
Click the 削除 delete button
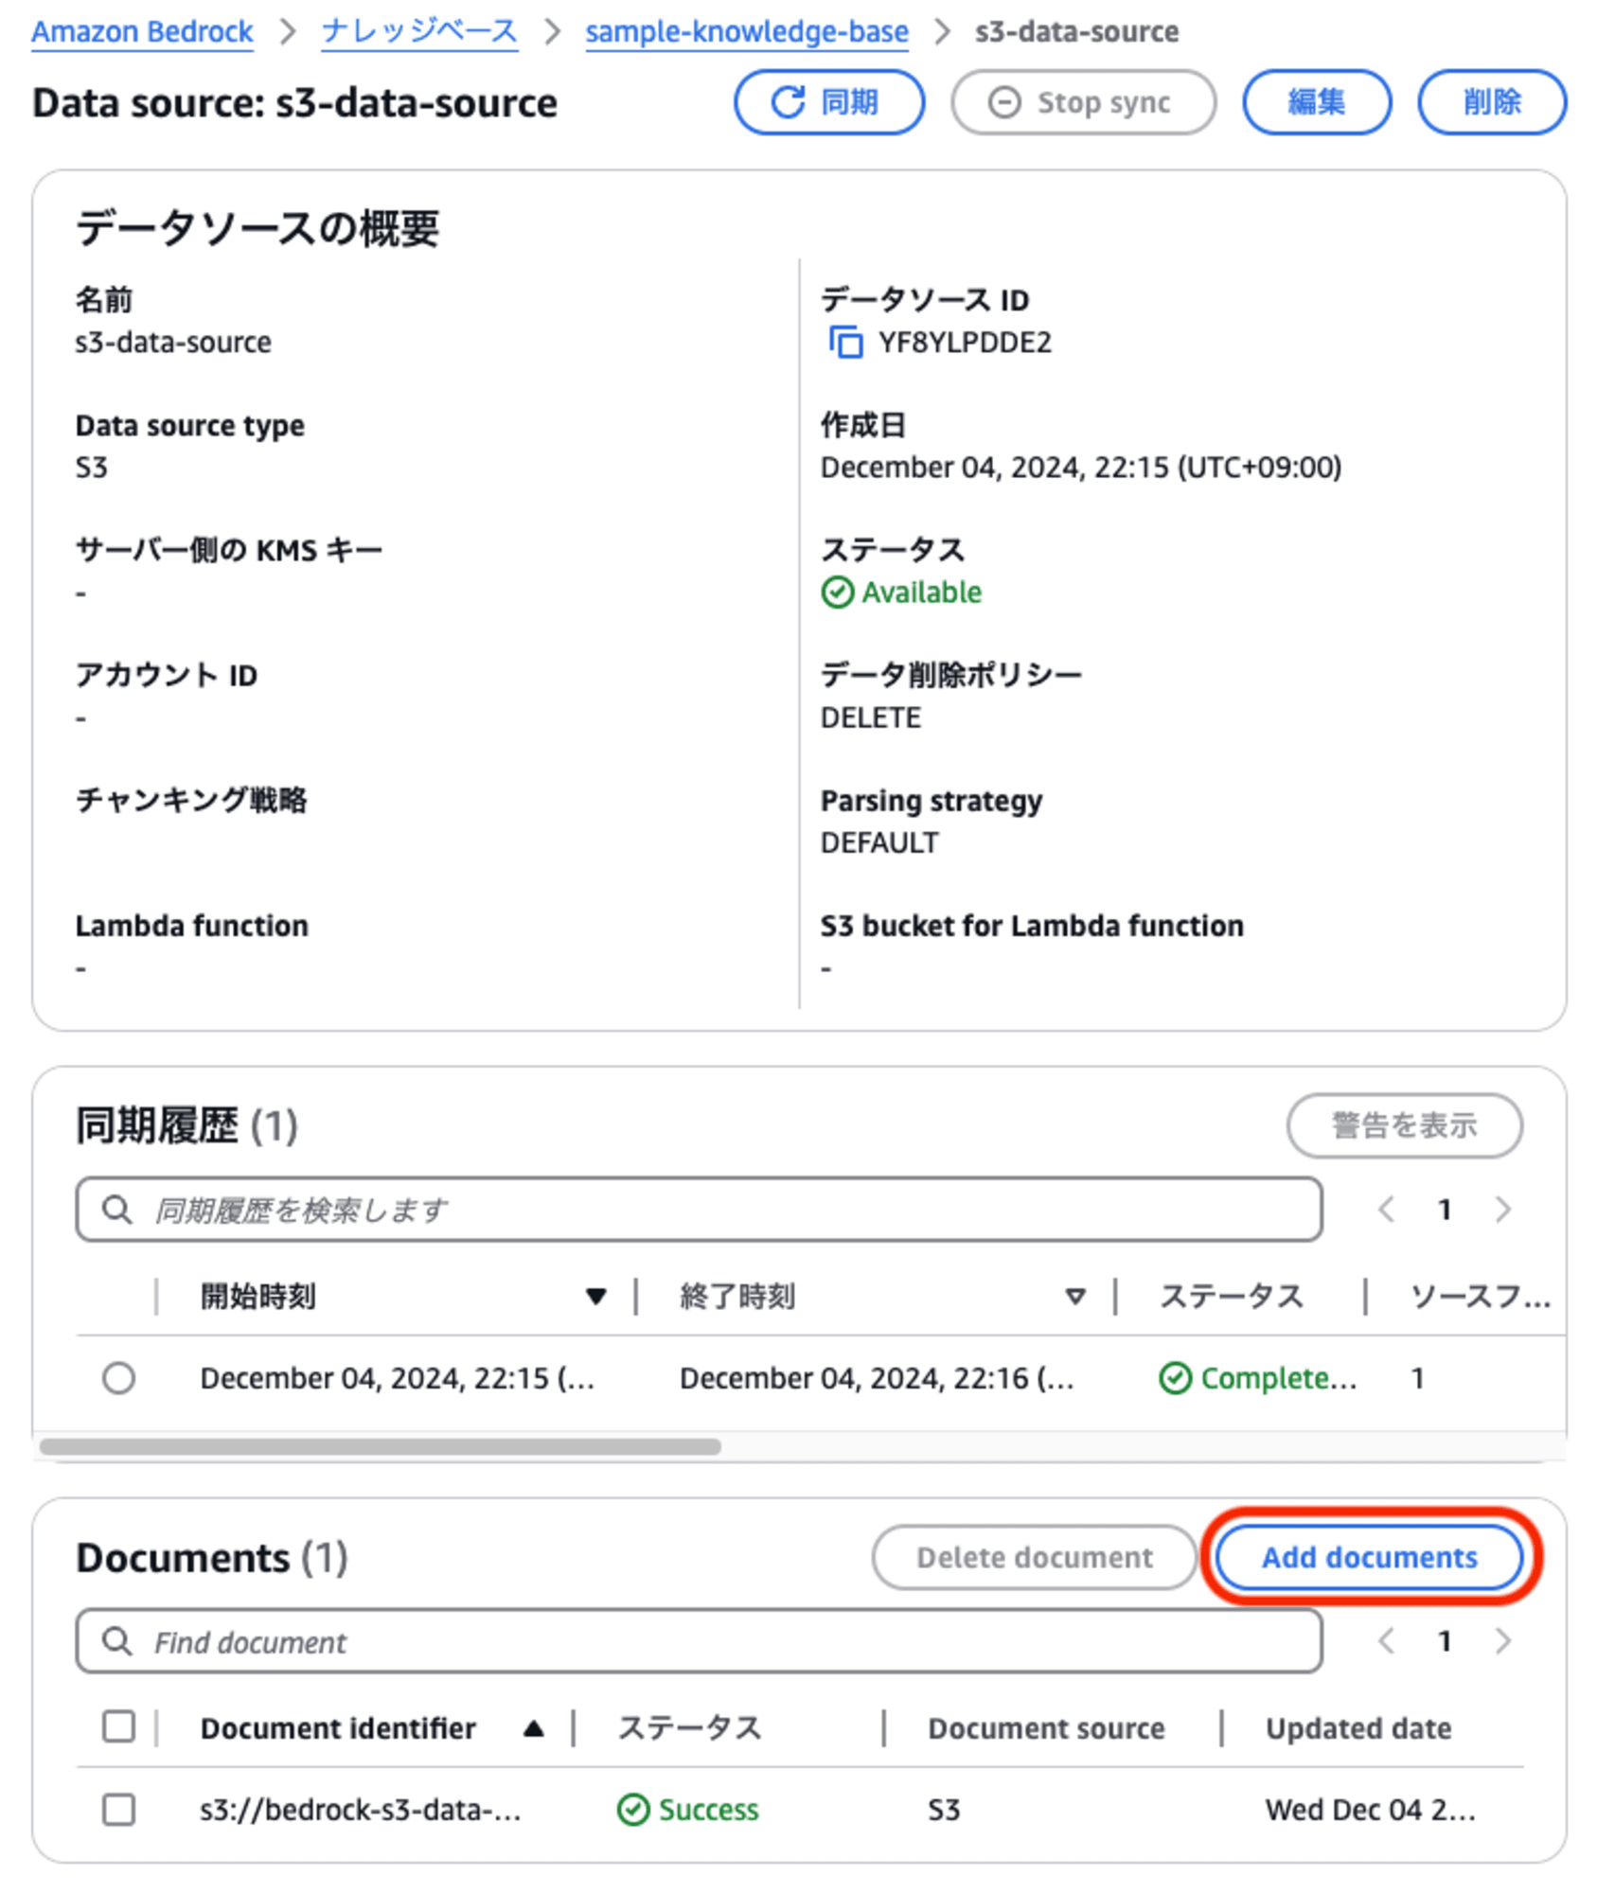1492,102
